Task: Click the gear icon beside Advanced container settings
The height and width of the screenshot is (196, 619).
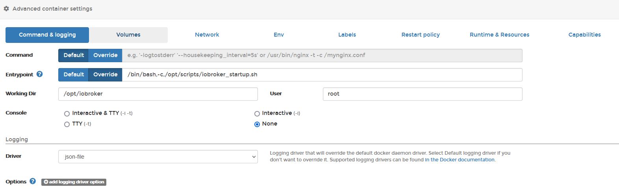Action: pyautogui.click(x=6, y=9)
